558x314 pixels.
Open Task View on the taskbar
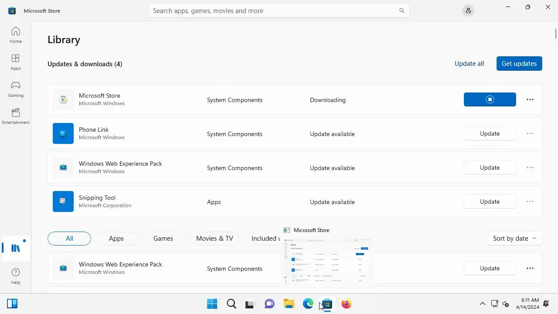tap(249, 304)
